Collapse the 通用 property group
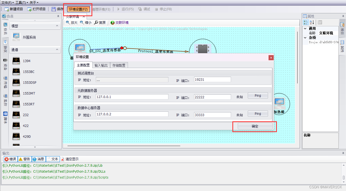The width and height of the screenshot is (346, 191). (x=305, y=28)
